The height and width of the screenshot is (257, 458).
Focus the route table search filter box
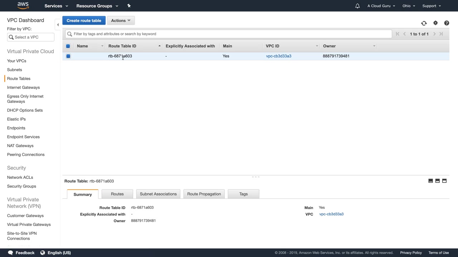click(229, 34)
